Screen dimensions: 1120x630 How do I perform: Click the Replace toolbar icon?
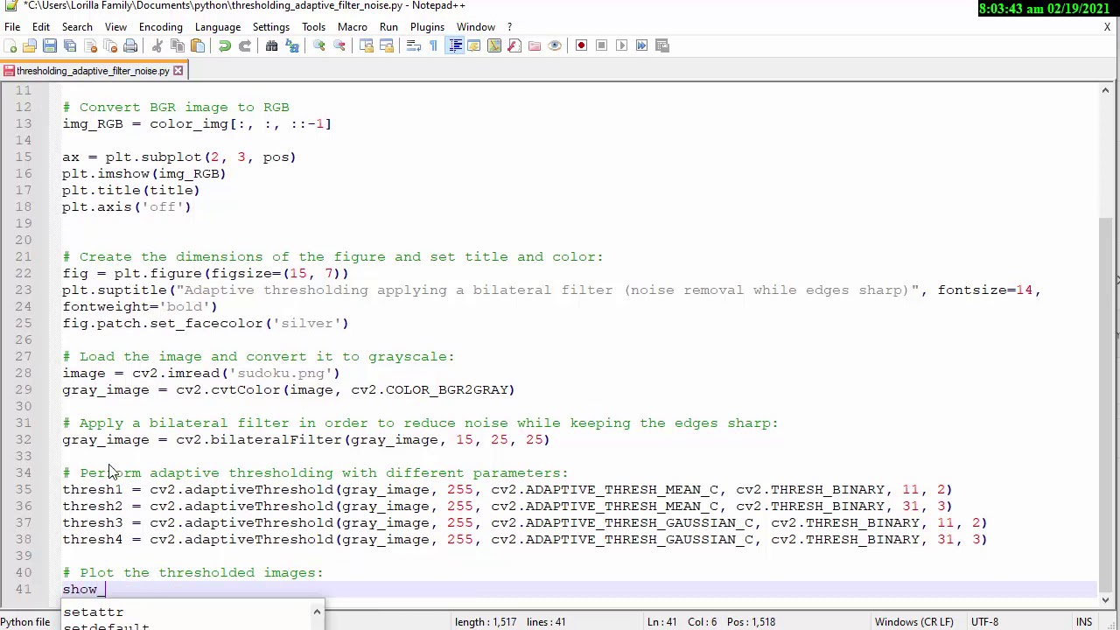[x=292, y=45]
